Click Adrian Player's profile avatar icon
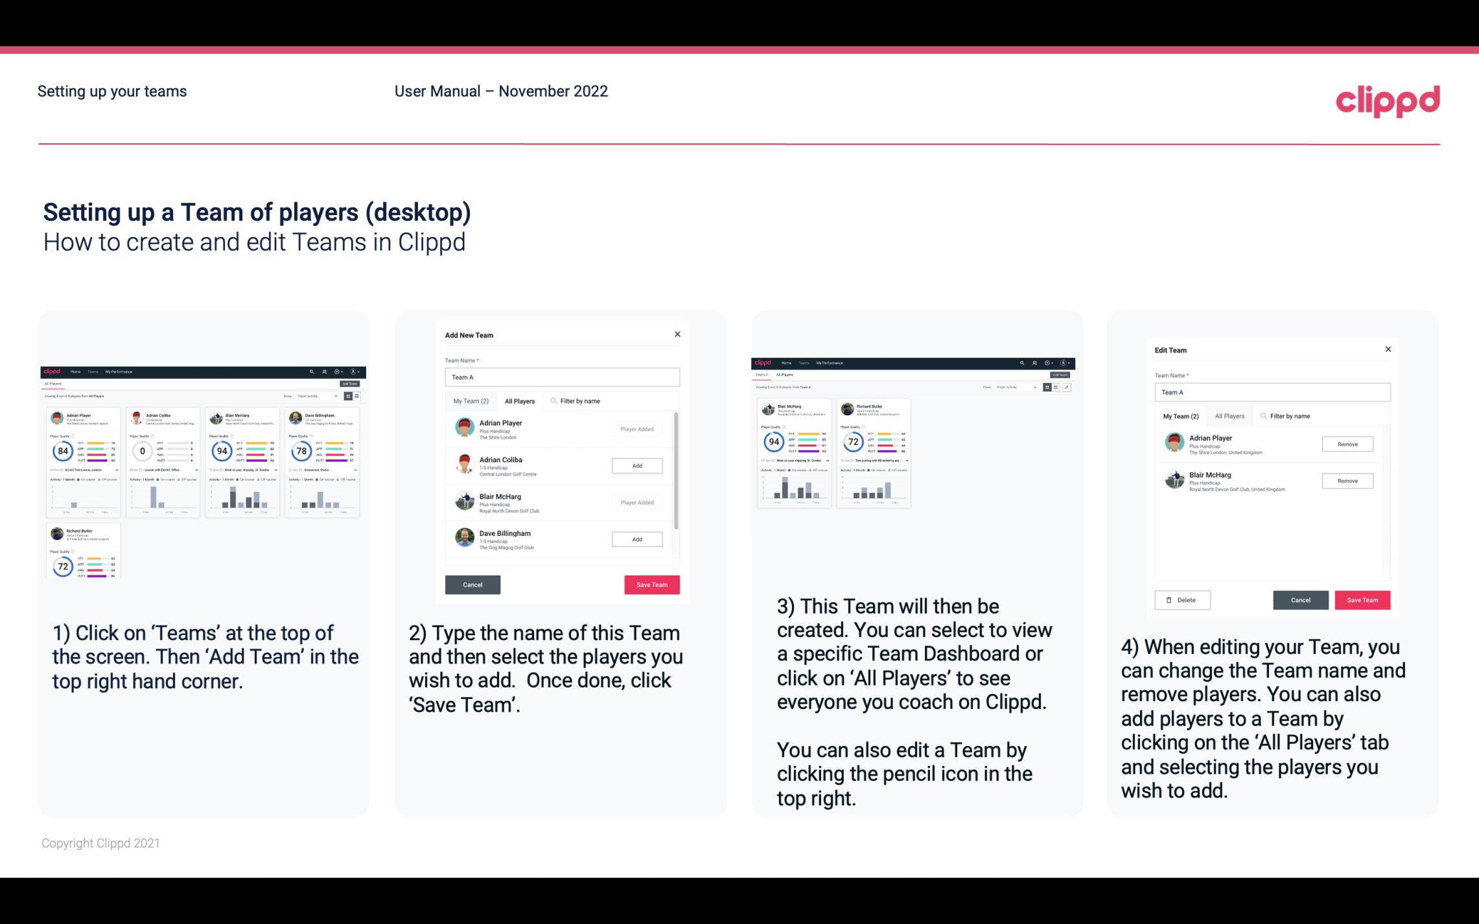The image size is (1479, 924). pos(464,427)
